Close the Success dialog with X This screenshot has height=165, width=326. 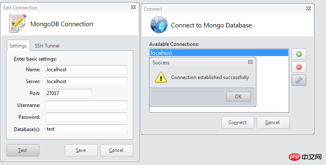point(250,63)
